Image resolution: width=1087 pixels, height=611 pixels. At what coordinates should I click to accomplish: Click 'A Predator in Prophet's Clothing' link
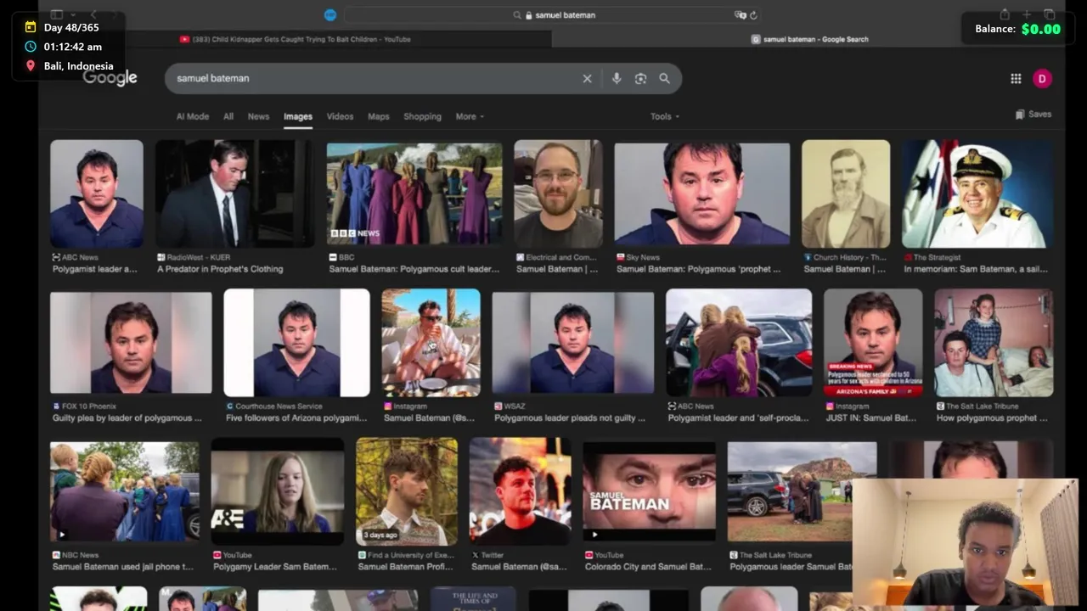[x=220, y=269]
